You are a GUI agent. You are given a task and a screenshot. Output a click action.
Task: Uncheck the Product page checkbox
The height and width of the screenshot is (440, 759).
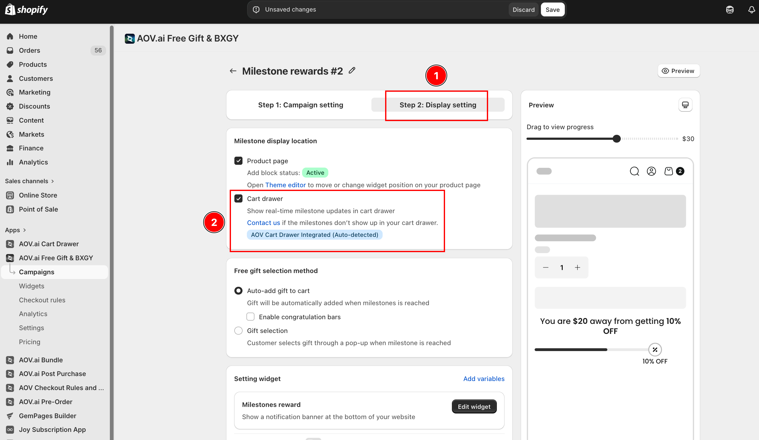point(238,161)
